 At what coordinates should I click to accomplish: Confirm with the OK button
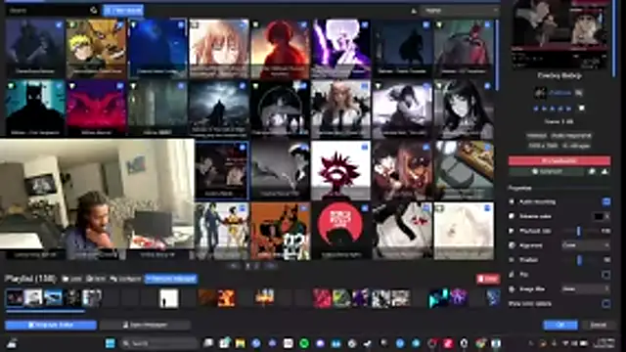560,326
